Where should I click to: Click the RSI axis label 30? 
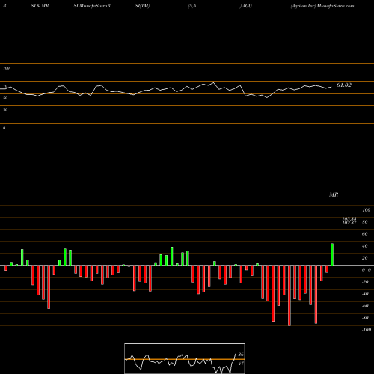5,110
